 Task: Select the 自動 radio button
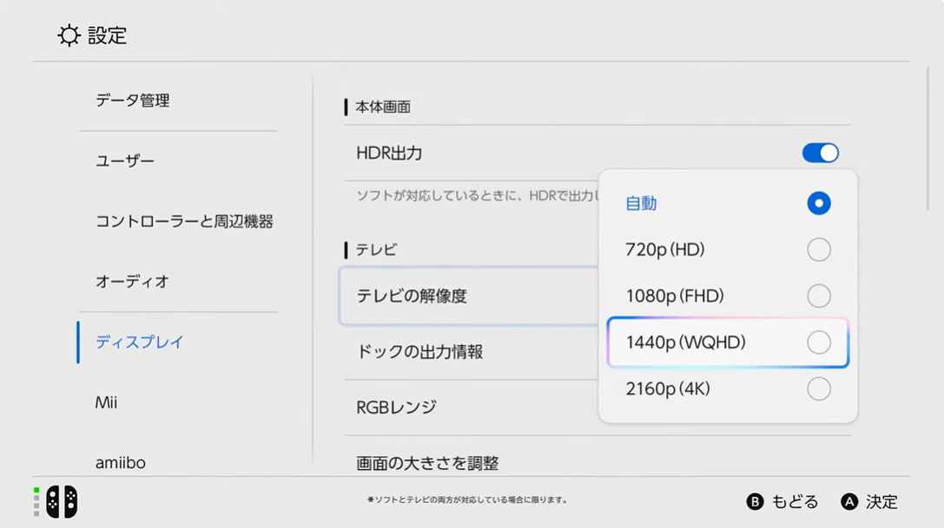tap(819, 203)
